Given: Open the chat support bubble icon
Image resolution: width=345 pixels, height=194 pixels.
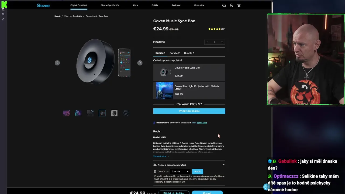Looking at the screenshot, I should [267, 187].
